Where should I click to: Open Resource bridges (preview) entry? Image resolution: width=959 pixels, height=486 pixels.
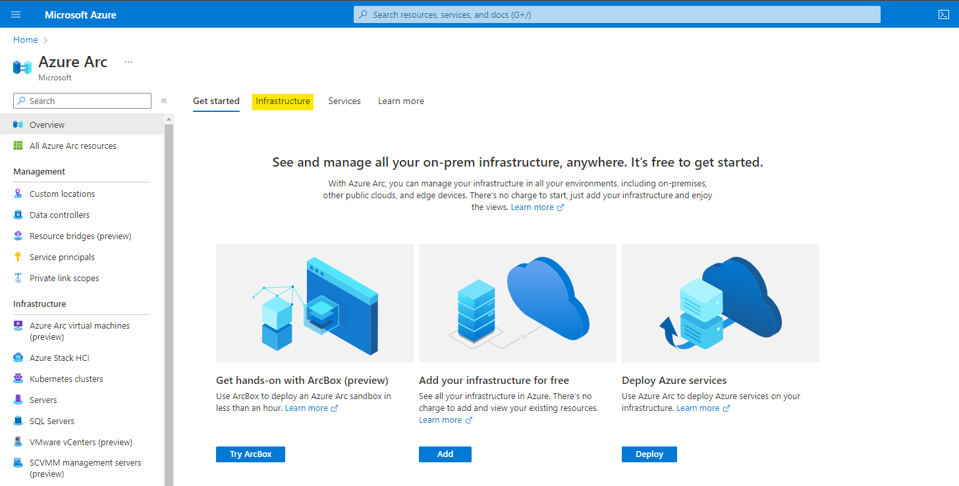(82, 236)
